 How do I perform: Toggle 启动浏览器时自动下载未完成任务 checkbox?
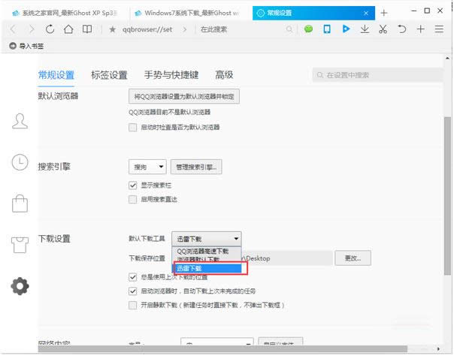[132, 291]
